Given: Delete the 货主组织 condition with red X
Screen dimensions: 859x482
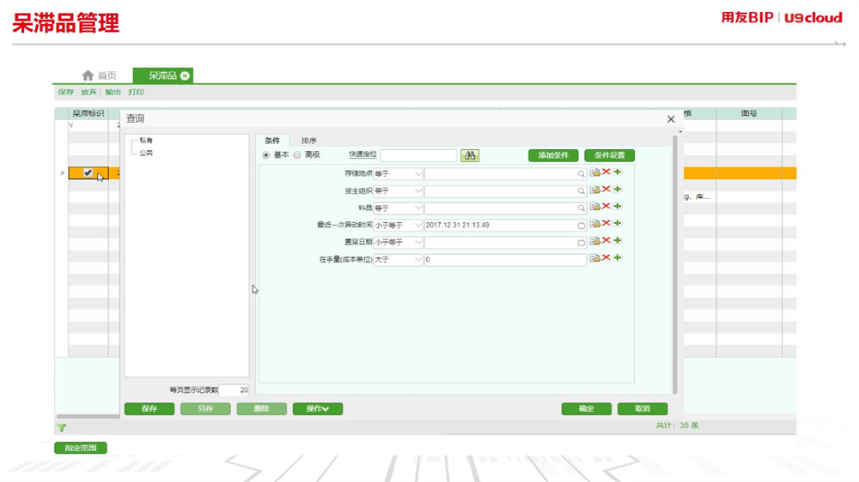Looking at the screenshot, I should (x=606, y=190).
